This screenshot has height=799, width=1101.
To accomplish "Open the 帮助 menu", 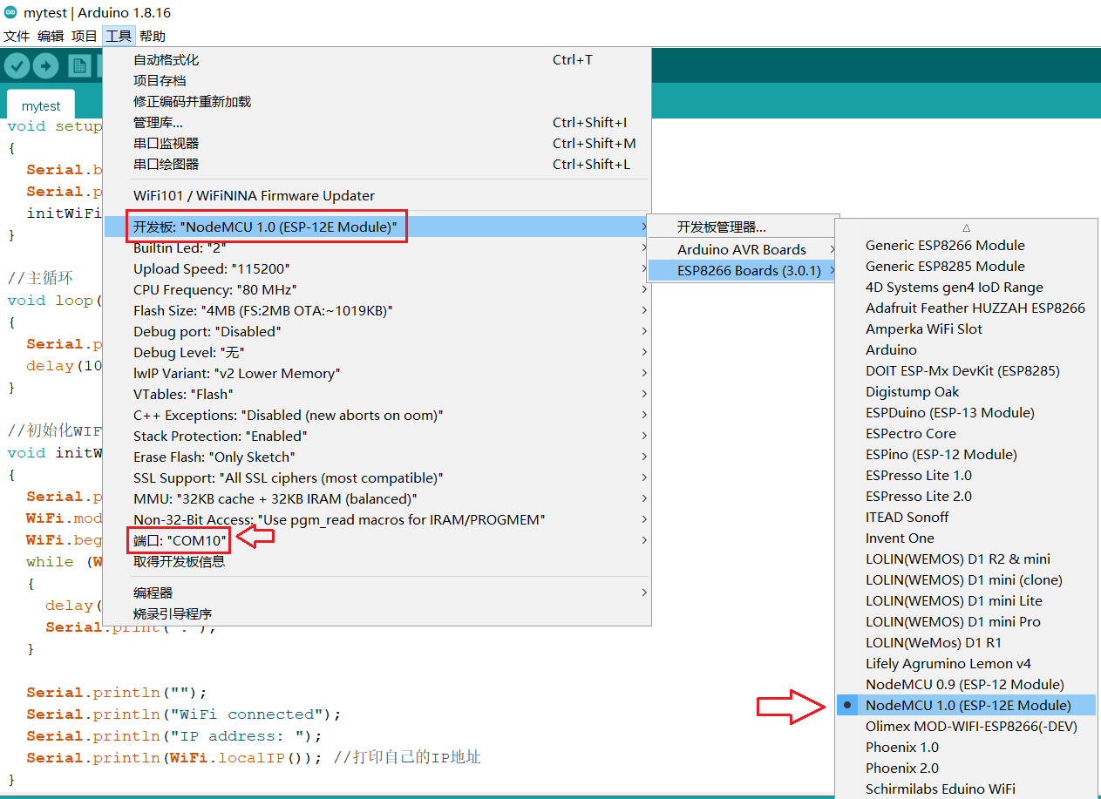I will pyautogui.click(x=153, y=36).
